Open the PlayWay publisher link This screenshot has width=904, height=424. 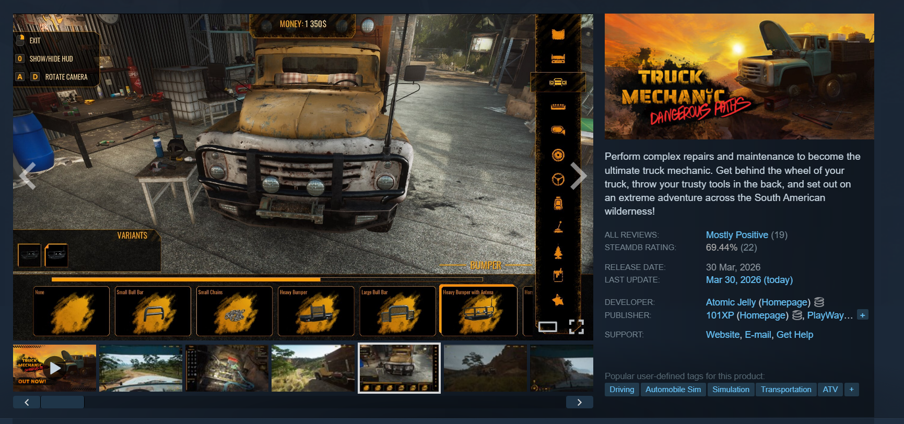[830, 315]
